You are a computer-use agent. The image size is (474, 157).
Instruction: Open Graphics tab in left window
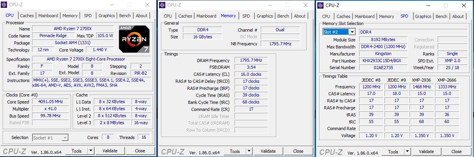[107, 16]
